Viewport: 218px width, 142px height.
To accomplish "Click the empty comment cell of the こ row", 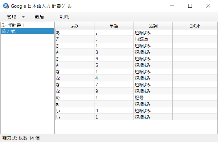I will (195, 39).
